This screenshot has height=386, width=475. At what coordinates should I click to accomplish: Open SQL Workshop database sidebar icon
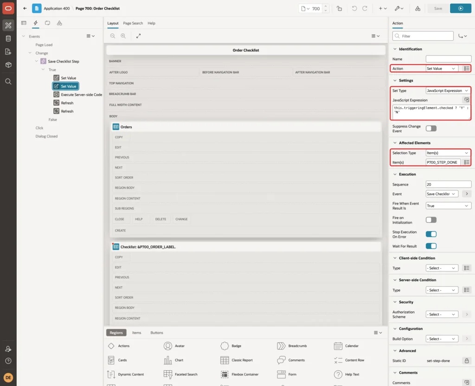coord(8,39)
